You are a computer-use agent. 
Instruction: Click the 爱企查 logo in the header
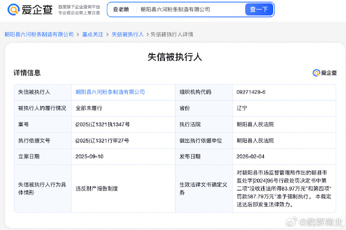tap(31, 9)
